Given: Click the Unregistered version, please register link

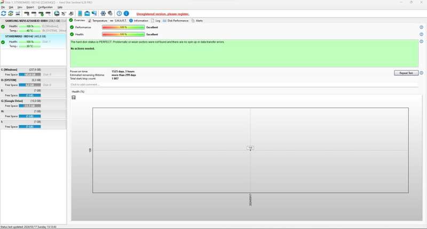Looking at the screenshot, I should (163, 14).
